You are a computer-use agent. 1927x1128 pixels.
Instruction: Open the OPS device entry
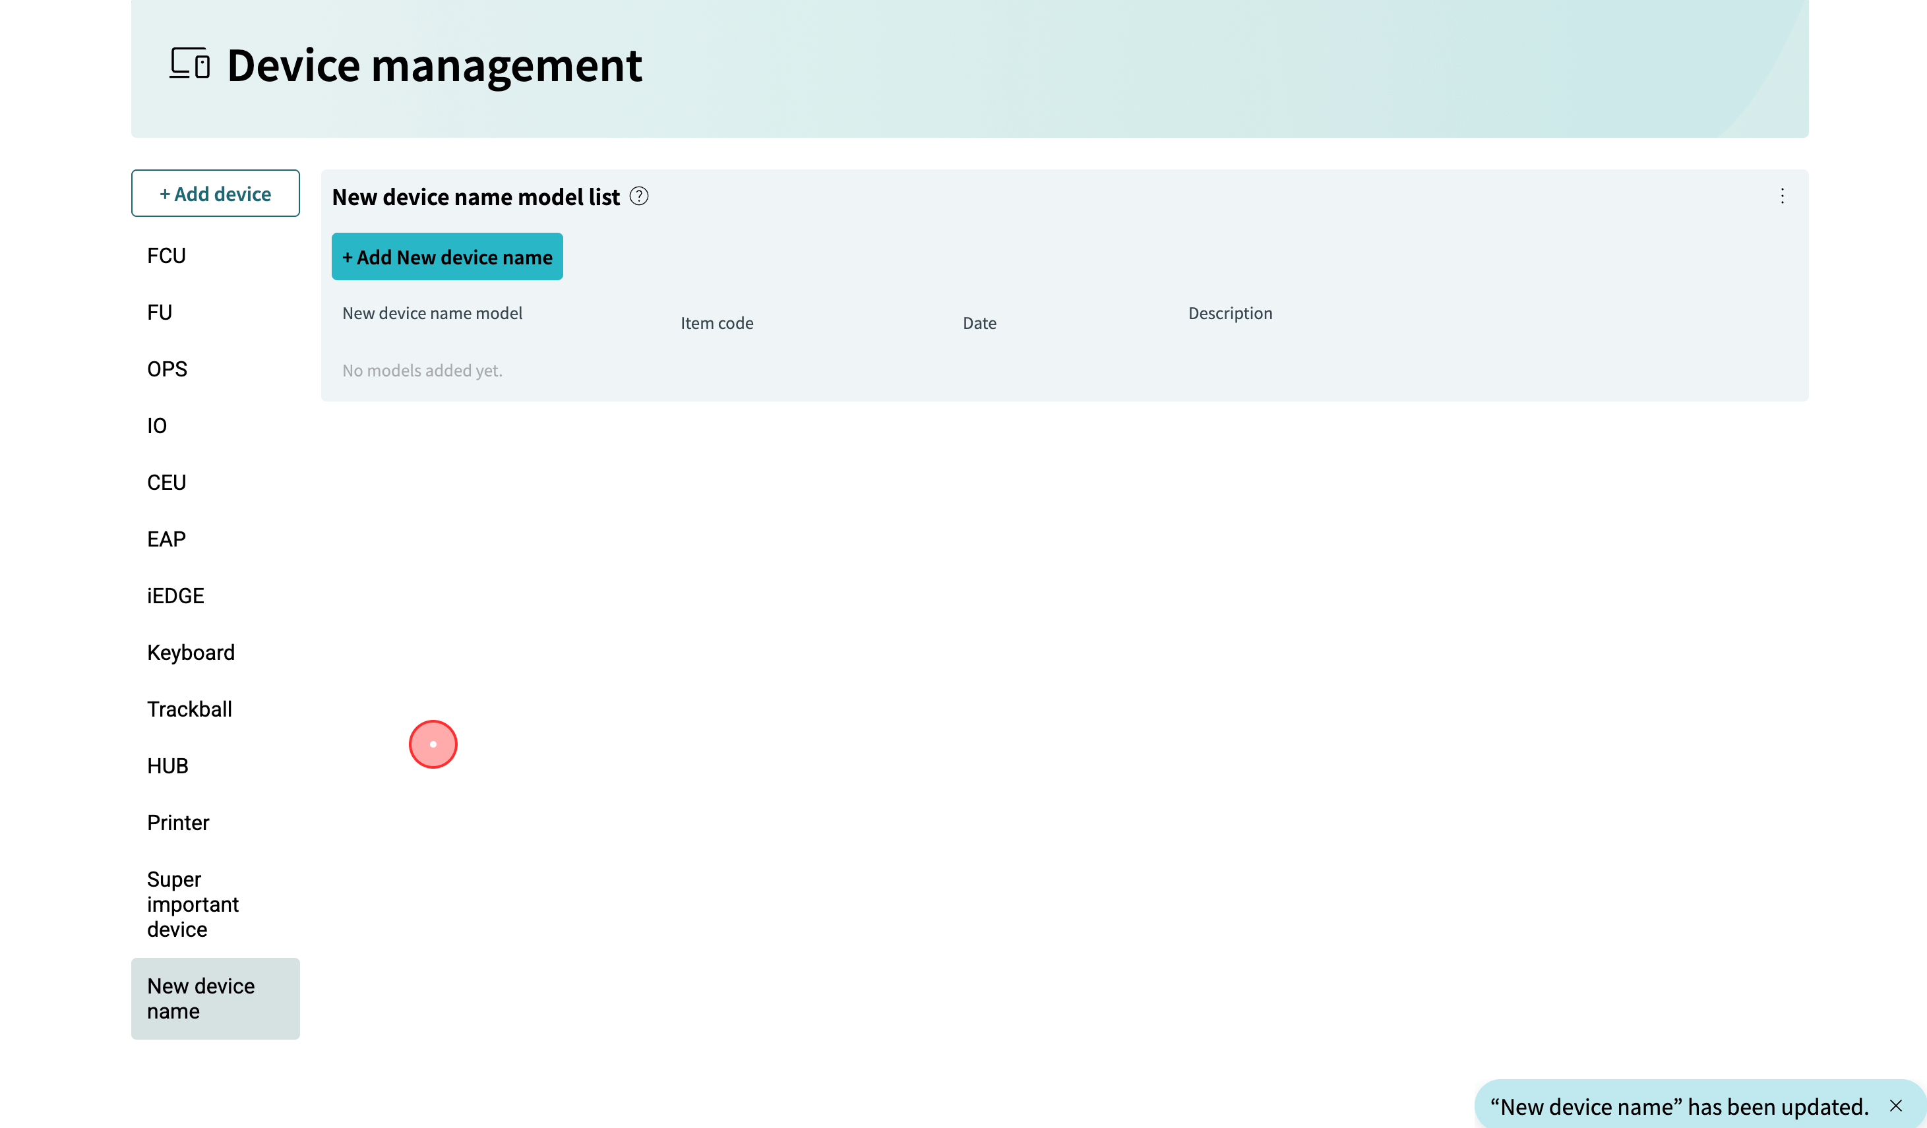tap(215, 369)
